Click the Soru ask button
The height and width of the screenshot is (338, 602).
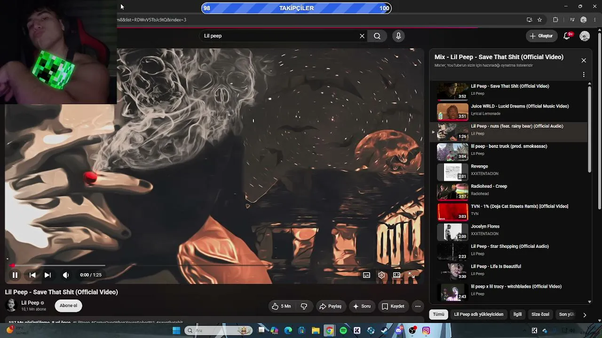coord(362,307)
